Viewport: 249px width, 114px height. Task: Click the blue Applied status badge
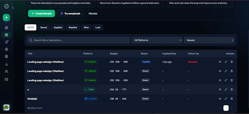coord(146,62)
